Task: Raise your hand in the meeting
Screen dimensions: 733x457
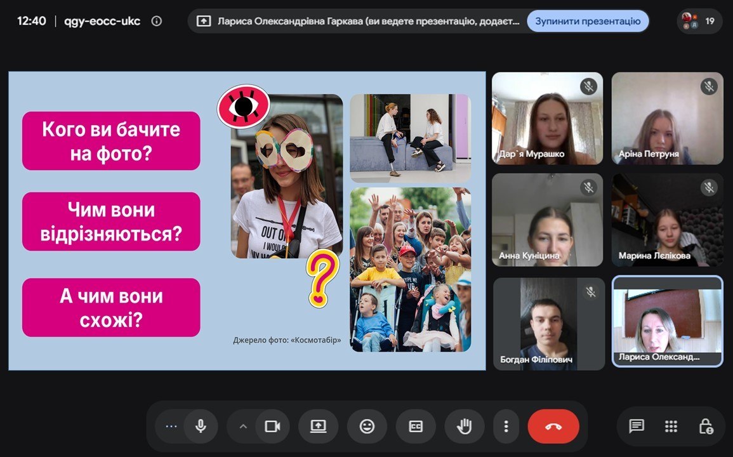Action: coord(464,426)
